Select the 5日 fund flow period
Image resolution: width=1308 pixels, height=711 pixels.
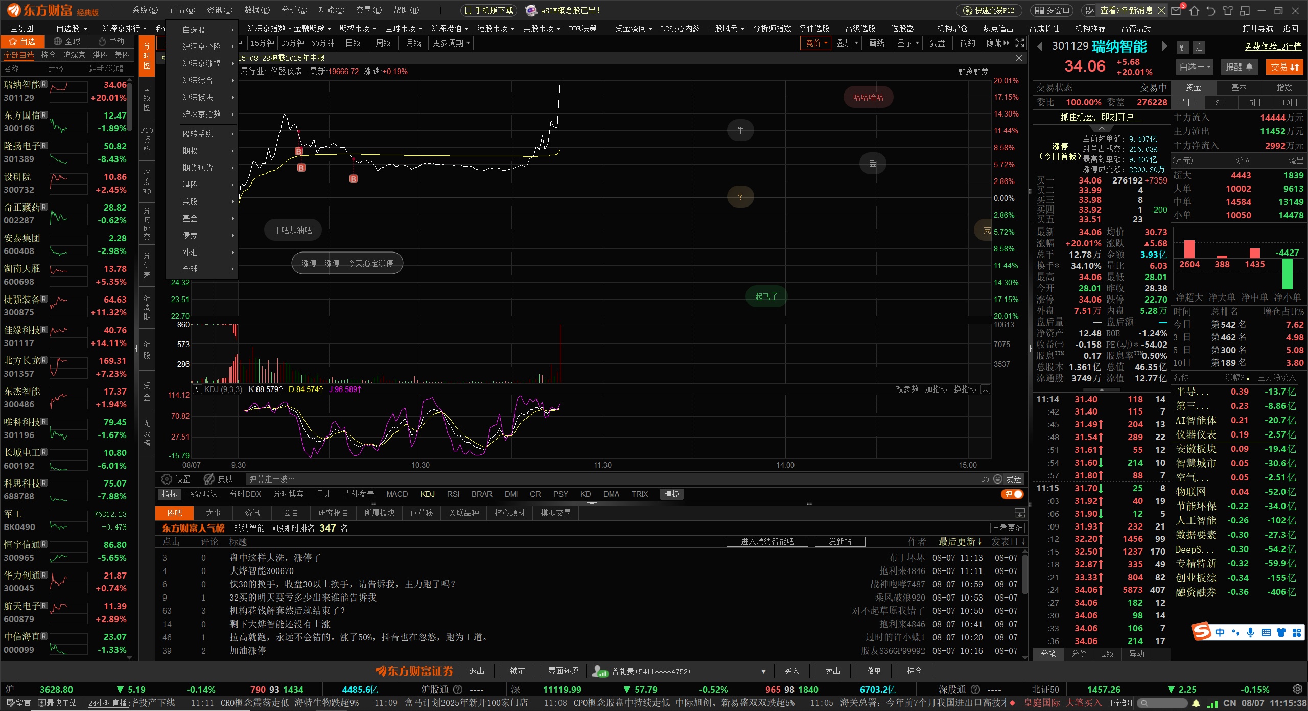pyautogui.click(x=1255, y=102)
